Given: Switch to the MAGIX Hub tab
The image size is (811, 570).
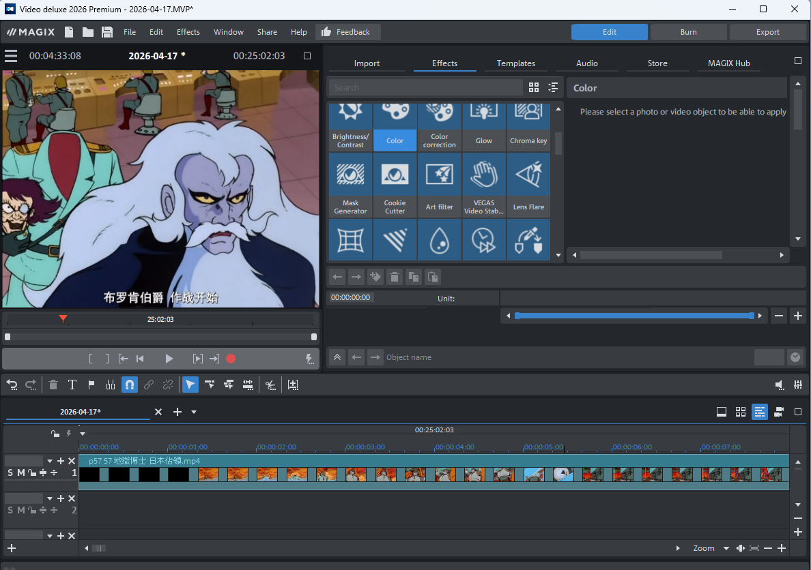Looking at the screenshot, I should click(729, 63).
